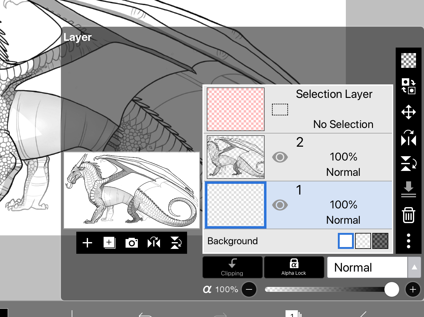Click the transparent checkerboard icon in sidebar

[408, 60]
